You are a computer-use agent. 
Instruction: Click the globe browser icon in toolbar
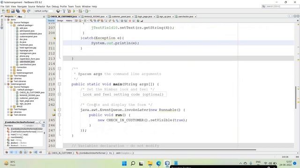click(x=58, y=11)
